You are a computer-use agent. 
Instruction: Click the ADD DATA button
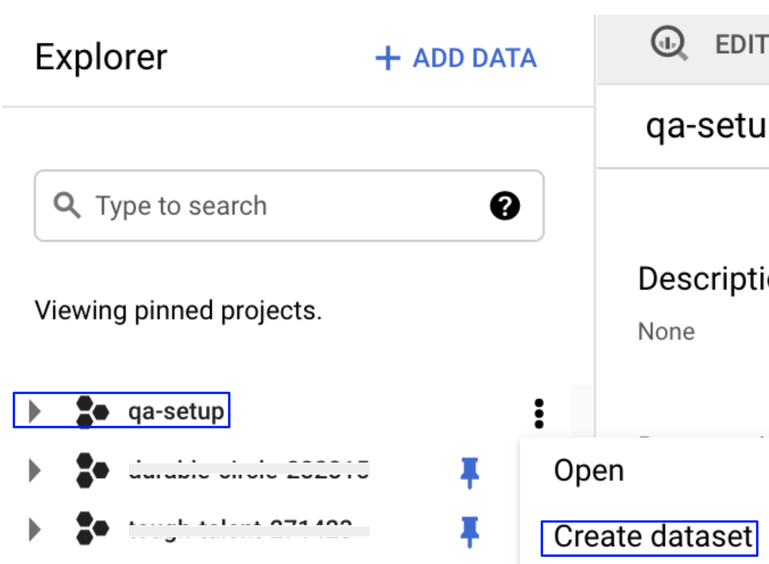455,58
